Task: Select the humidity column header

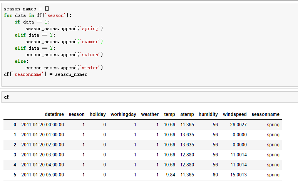Action: click(x=208, y=114)
